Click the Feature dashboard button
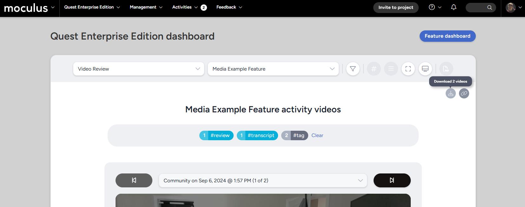The image size is (525, 207). [x=447, y=36]
